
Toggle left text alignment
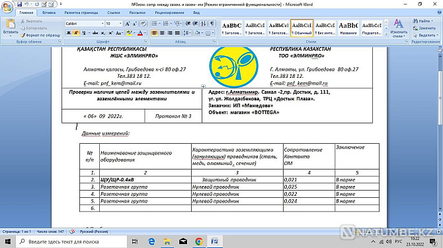[x=154, y=33]
